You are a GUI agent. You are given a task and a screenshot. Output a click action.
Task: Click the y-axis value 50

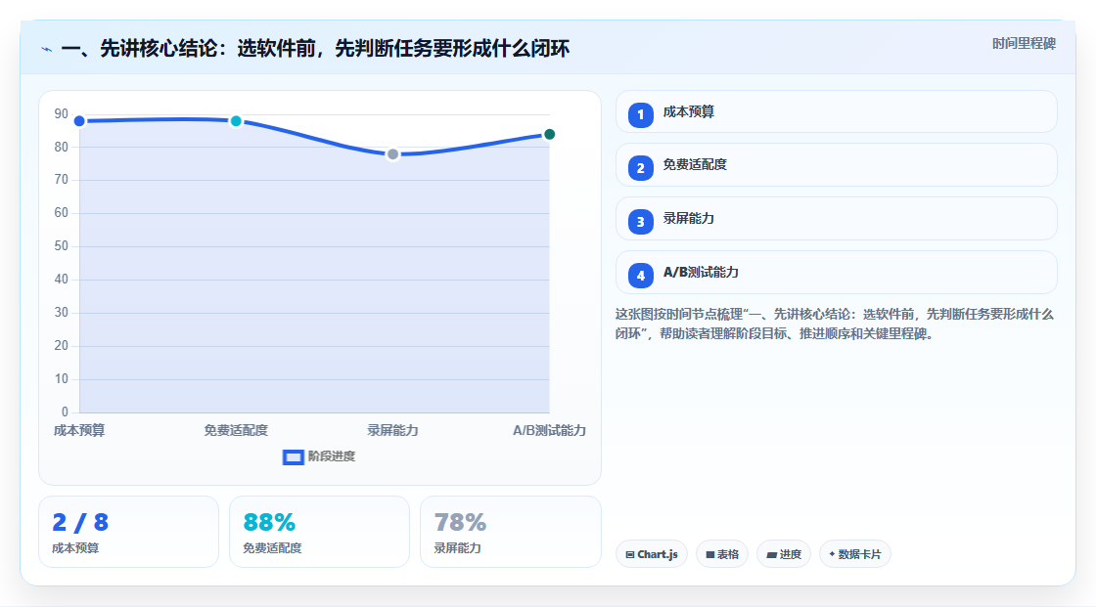click(62, 246)
